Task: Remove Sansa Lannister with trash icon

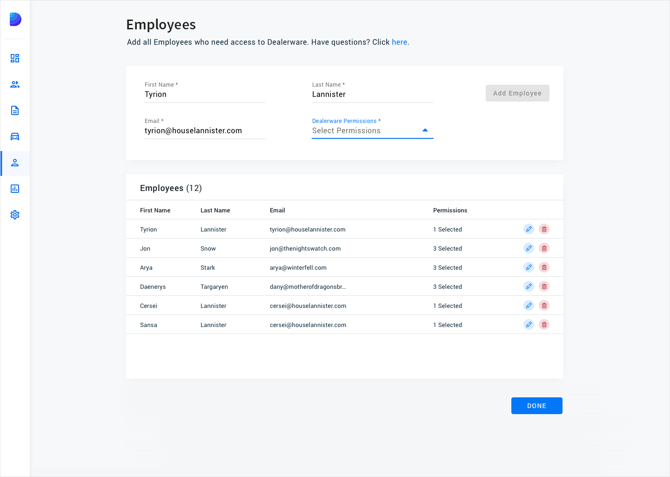Action: coord(544,325)
